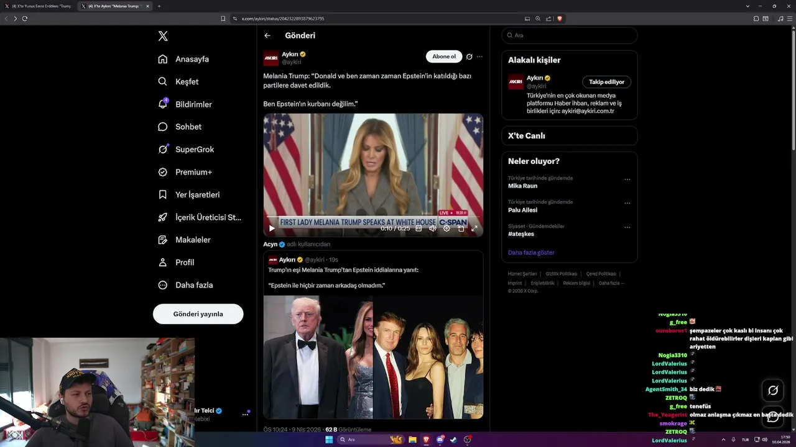This screenshot has height=447, width=796.
Task: Click the address bar URL
Action: [x=283, y=19]
